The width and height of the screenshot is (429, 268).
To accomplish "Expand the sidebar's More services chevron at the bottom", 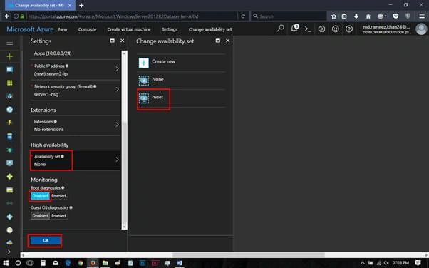I will [x=9, y=252].
